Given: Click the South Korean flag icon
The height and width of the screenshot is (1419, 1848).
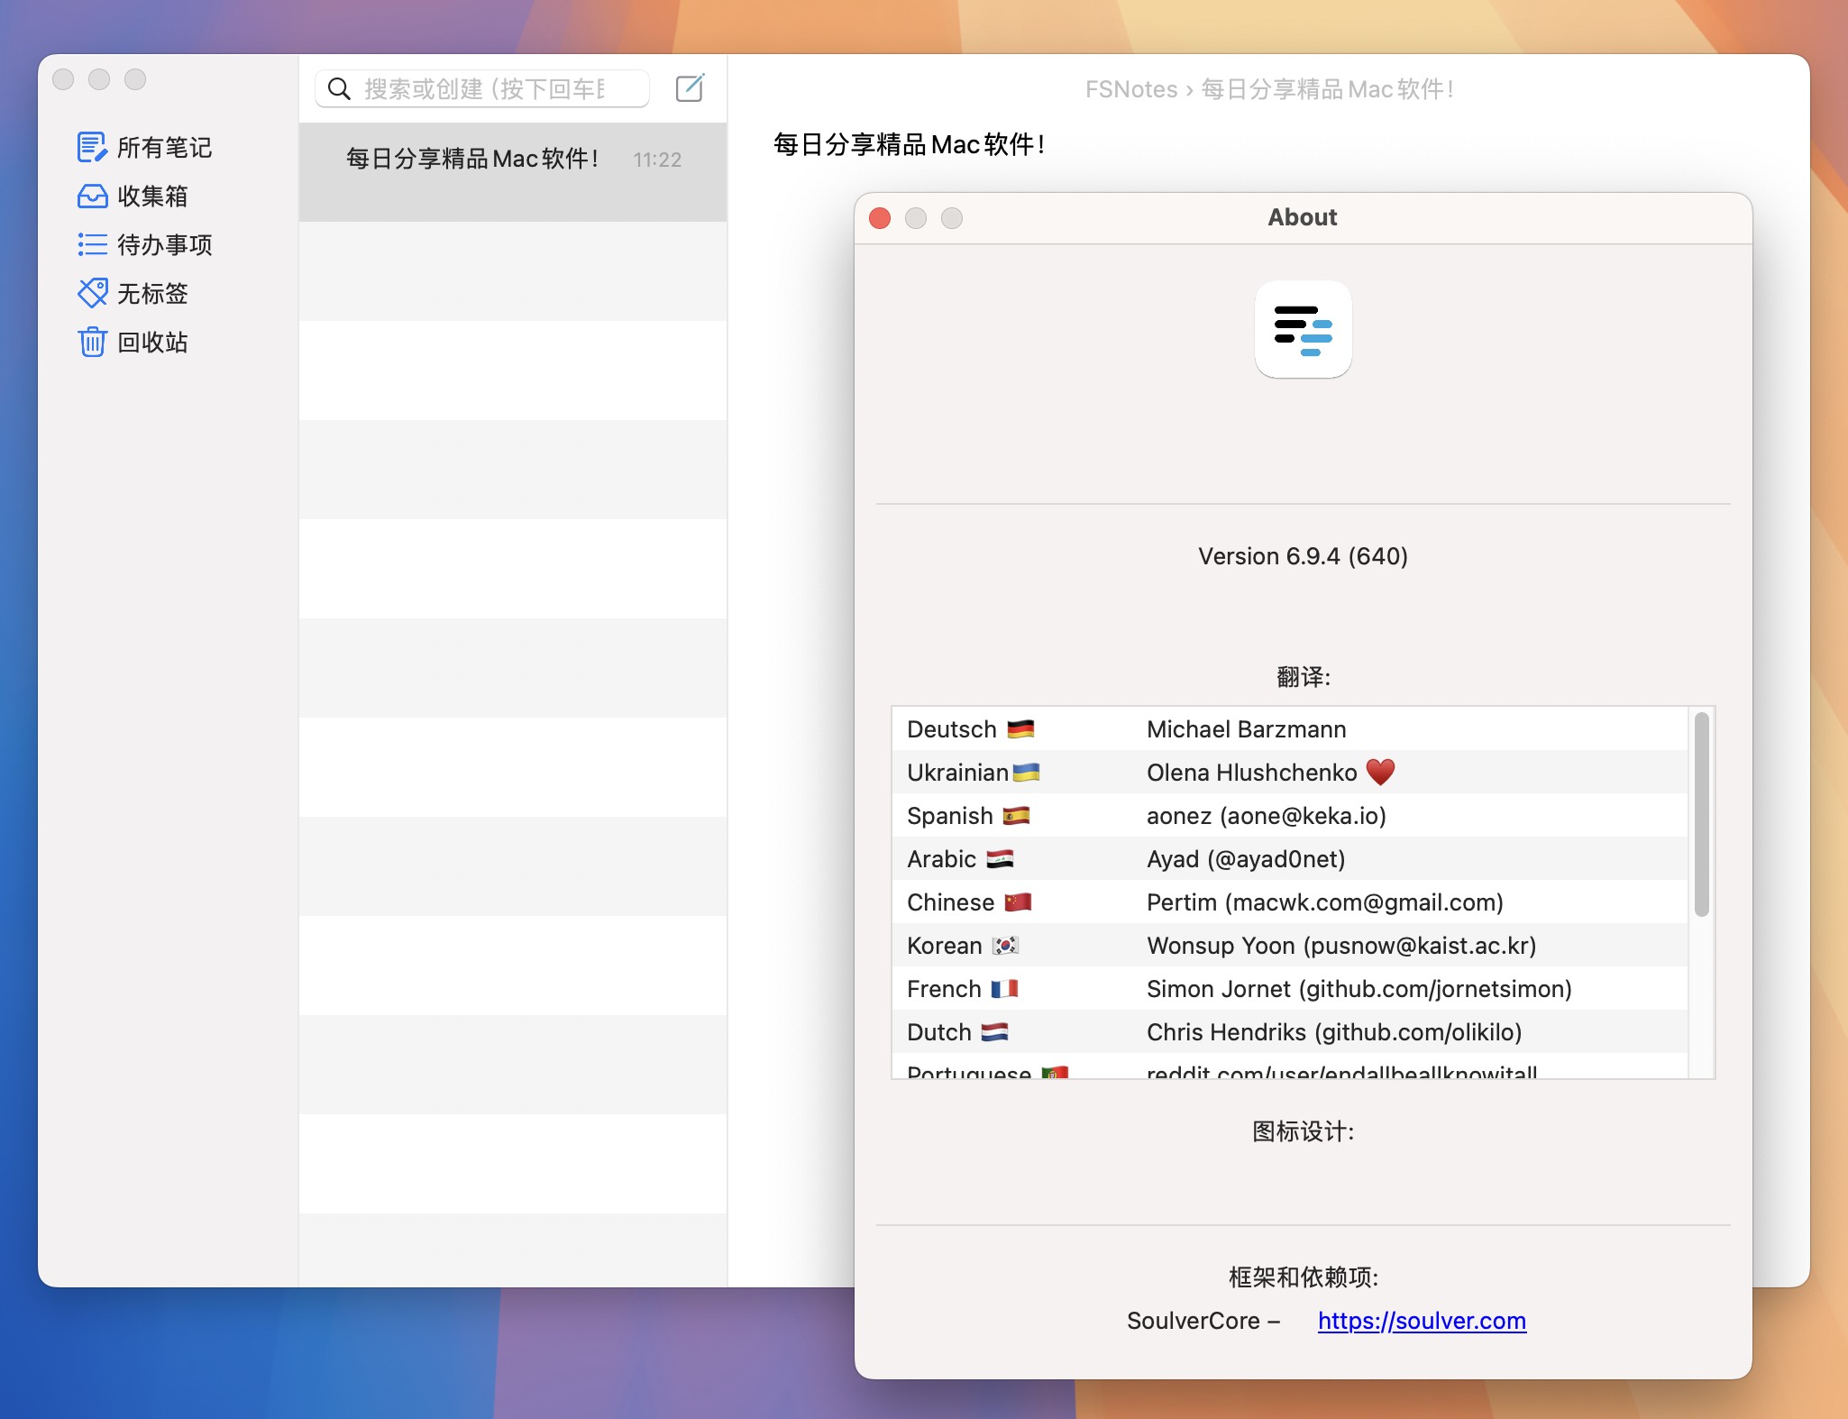Looking at the screenshot, I should point(1005,946).
